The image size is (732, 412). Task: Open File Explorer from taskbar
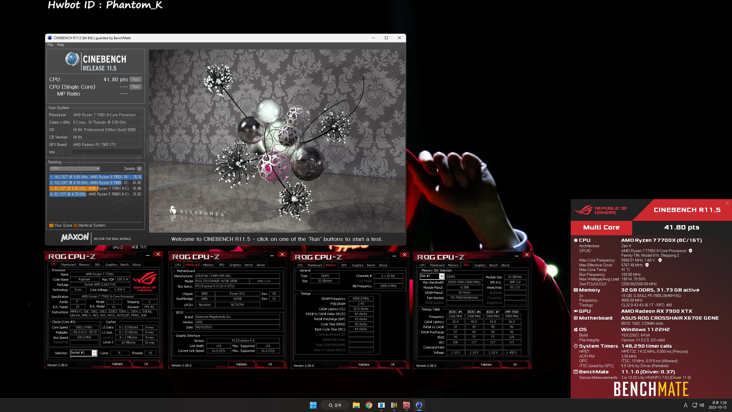click(356, 405)
